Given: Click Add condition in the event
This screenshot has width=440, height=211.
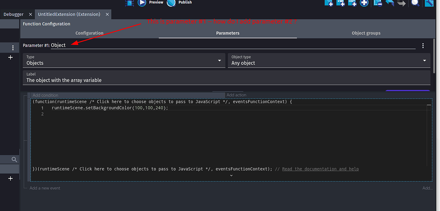Looking at the screenshot, I should pos(46,95).
